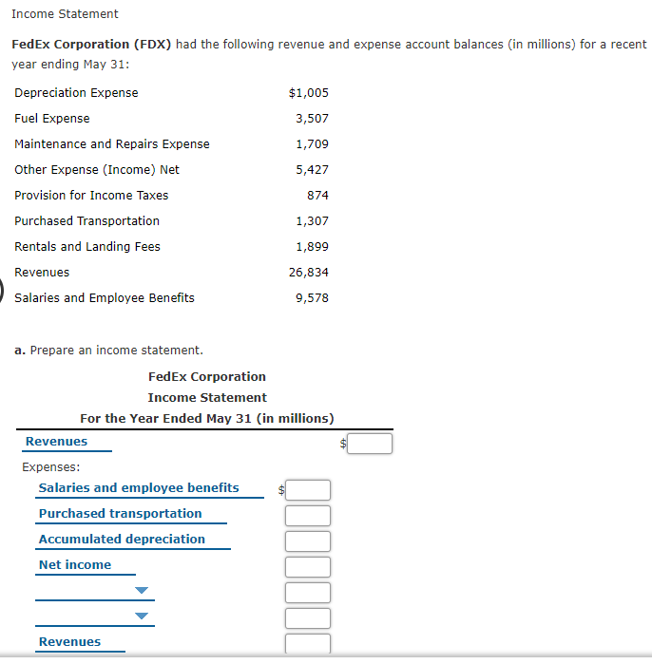652x664 pixels.
Task: Select the 5,427 other expense value
Action: point(313,170)
